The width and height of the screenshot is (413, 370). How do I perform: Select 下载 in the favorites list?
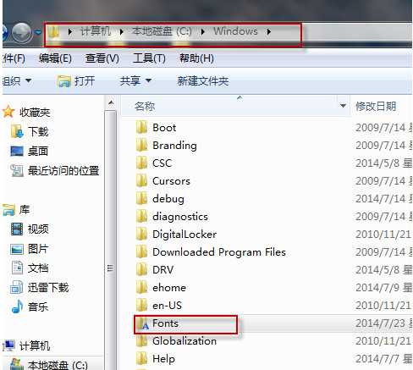coord(38,132)
